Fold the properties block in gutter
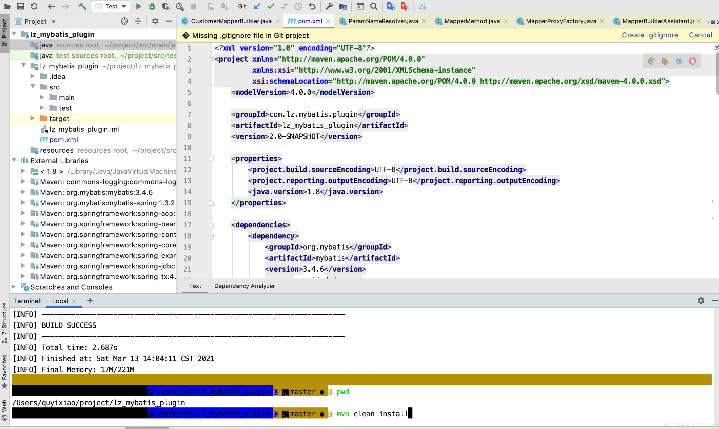Viewport: 719px width, 429px height. pos(211,159)
